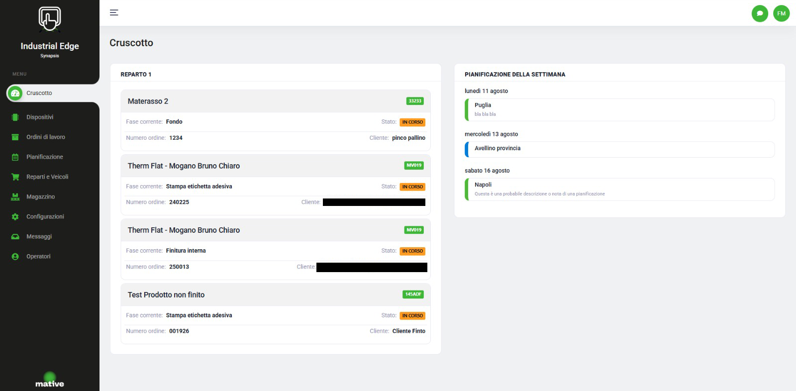This screenshot has height=391, width=796.
Task: Open the Materasso 2 order card
Action: (276, 120)
